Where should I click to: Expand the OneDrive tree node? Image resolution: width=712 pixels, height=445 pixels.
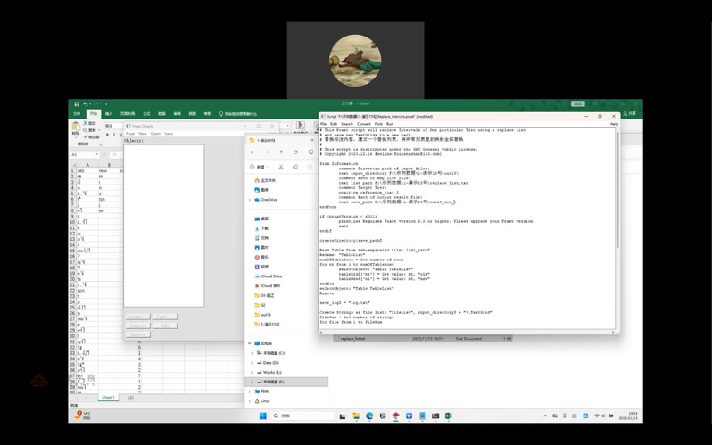pos(251,200)
